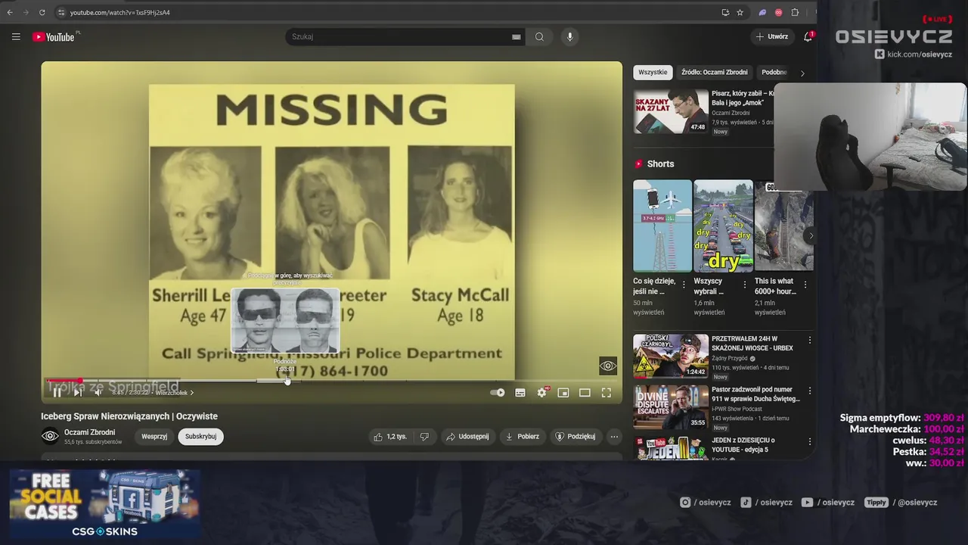Like the video with thumbs up

tap(391, 436)
